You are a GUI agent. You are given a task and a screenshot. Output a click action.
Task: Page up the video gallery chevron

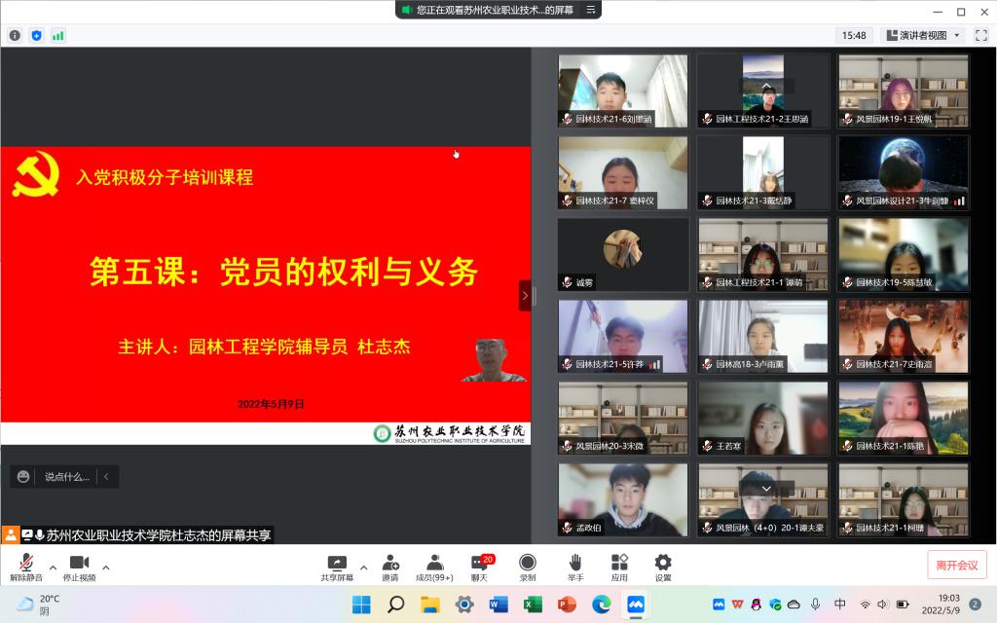(766, 87)
